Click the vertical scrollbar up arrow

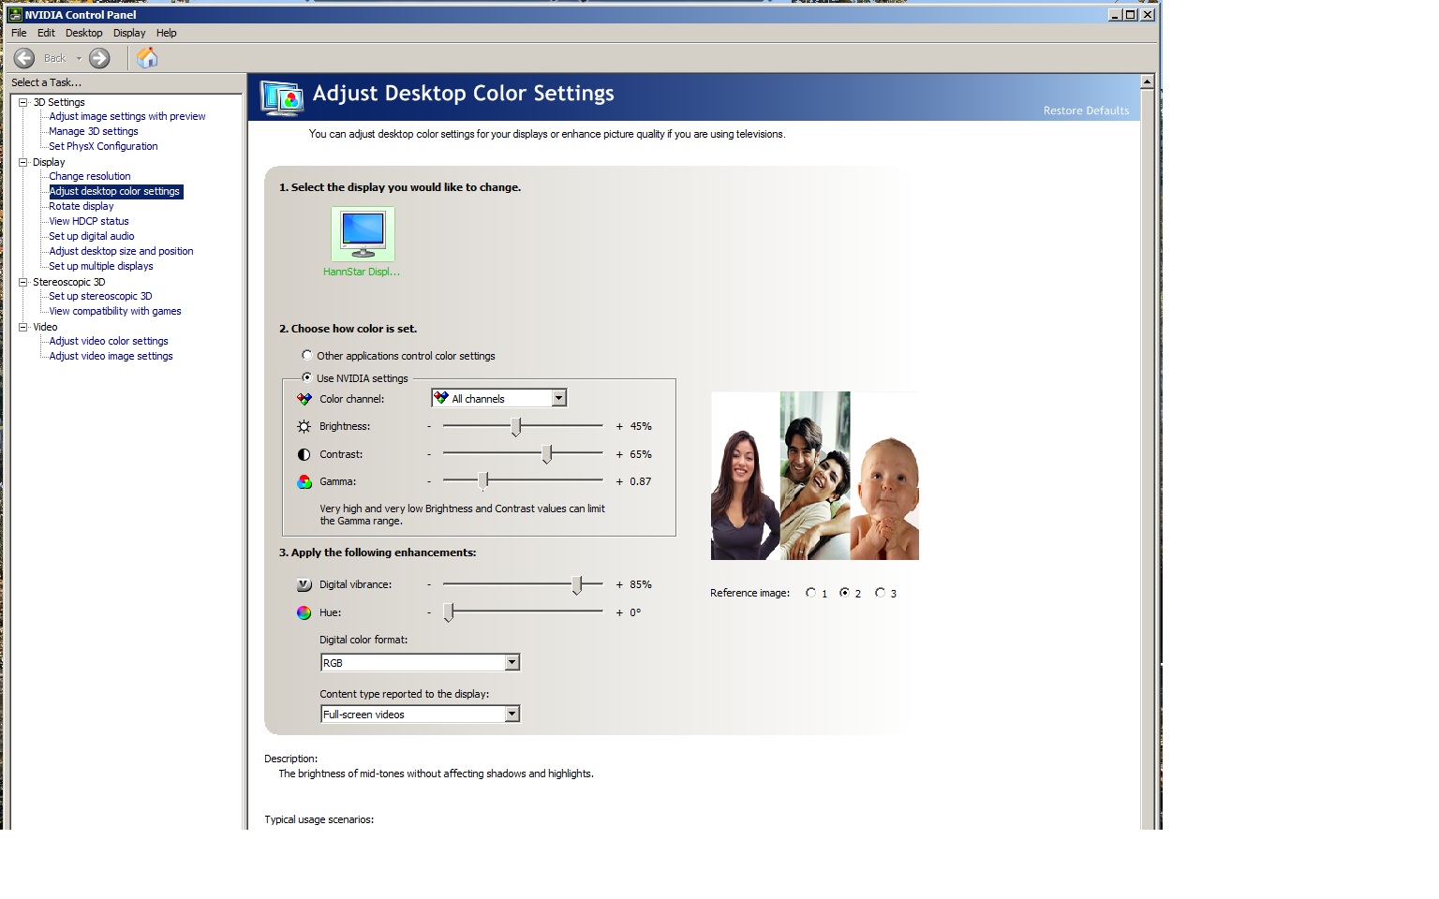pyautogui.click(x=1147, y=81)
